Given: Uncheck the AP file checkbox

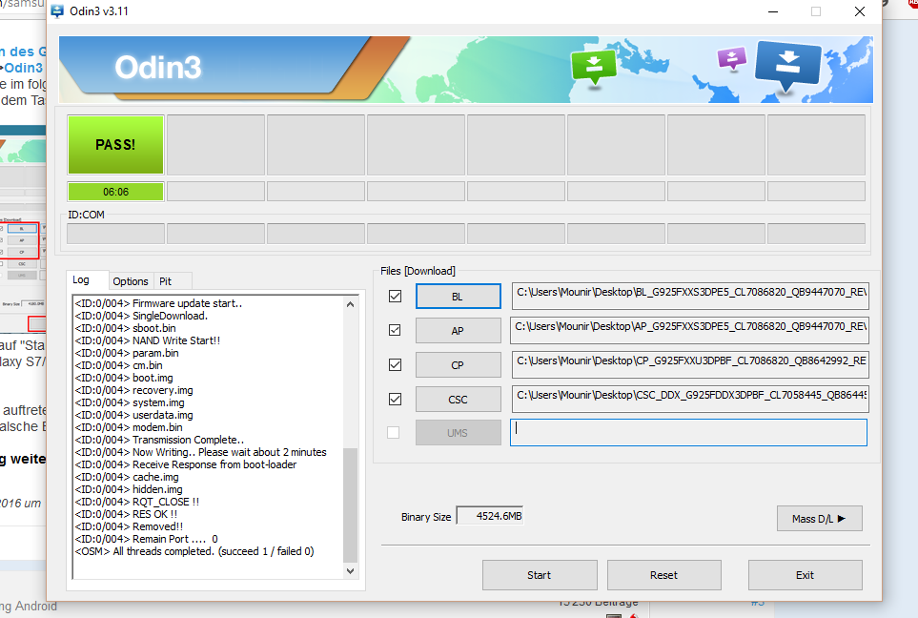Looking at the screenshot, I should (396, 330).
